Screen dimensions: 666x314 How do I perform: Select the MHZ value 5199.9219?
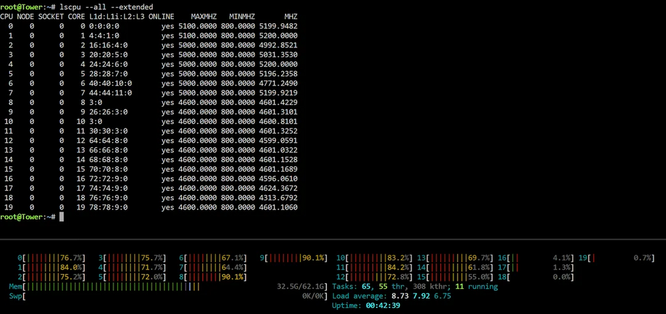[x=278, y=93]
